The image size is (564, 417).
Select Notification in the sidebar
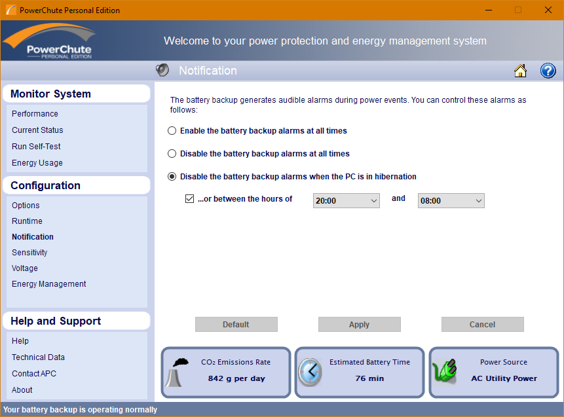pyautogui.click(x=33, y=237)
